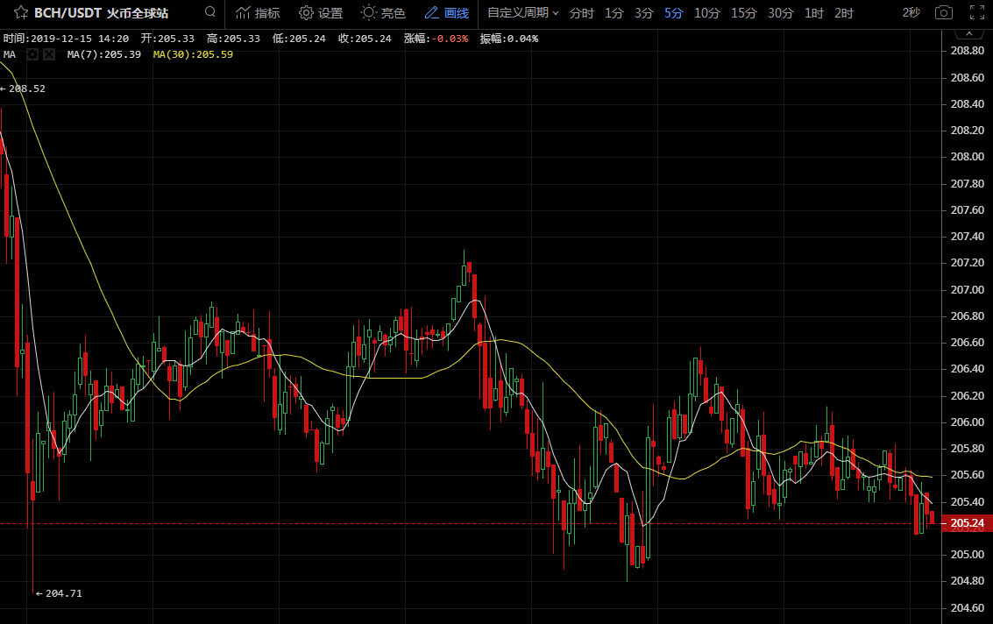Click the 开:205.33 open value
Viewport: 993px width, 624px height.
[167, 39]
